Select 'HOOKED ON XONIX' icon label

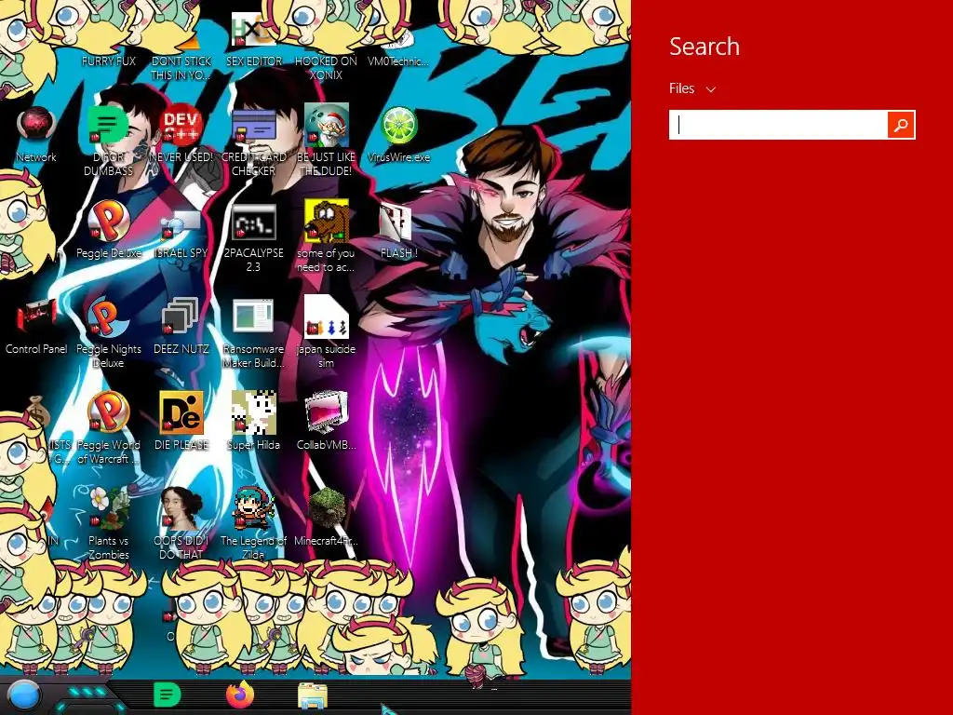[x=326, y=68]
